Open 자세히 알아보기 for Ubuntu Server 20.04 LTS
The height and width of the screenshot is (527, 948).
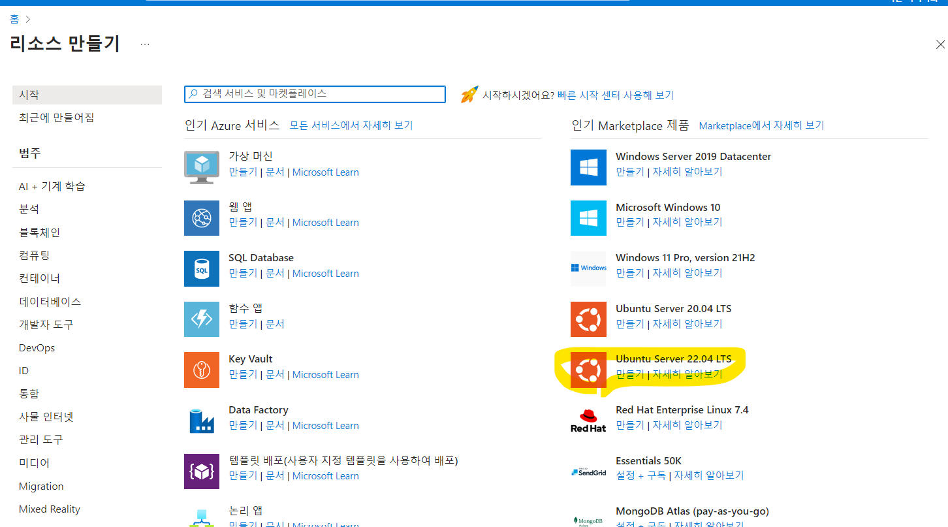(687, 324)
